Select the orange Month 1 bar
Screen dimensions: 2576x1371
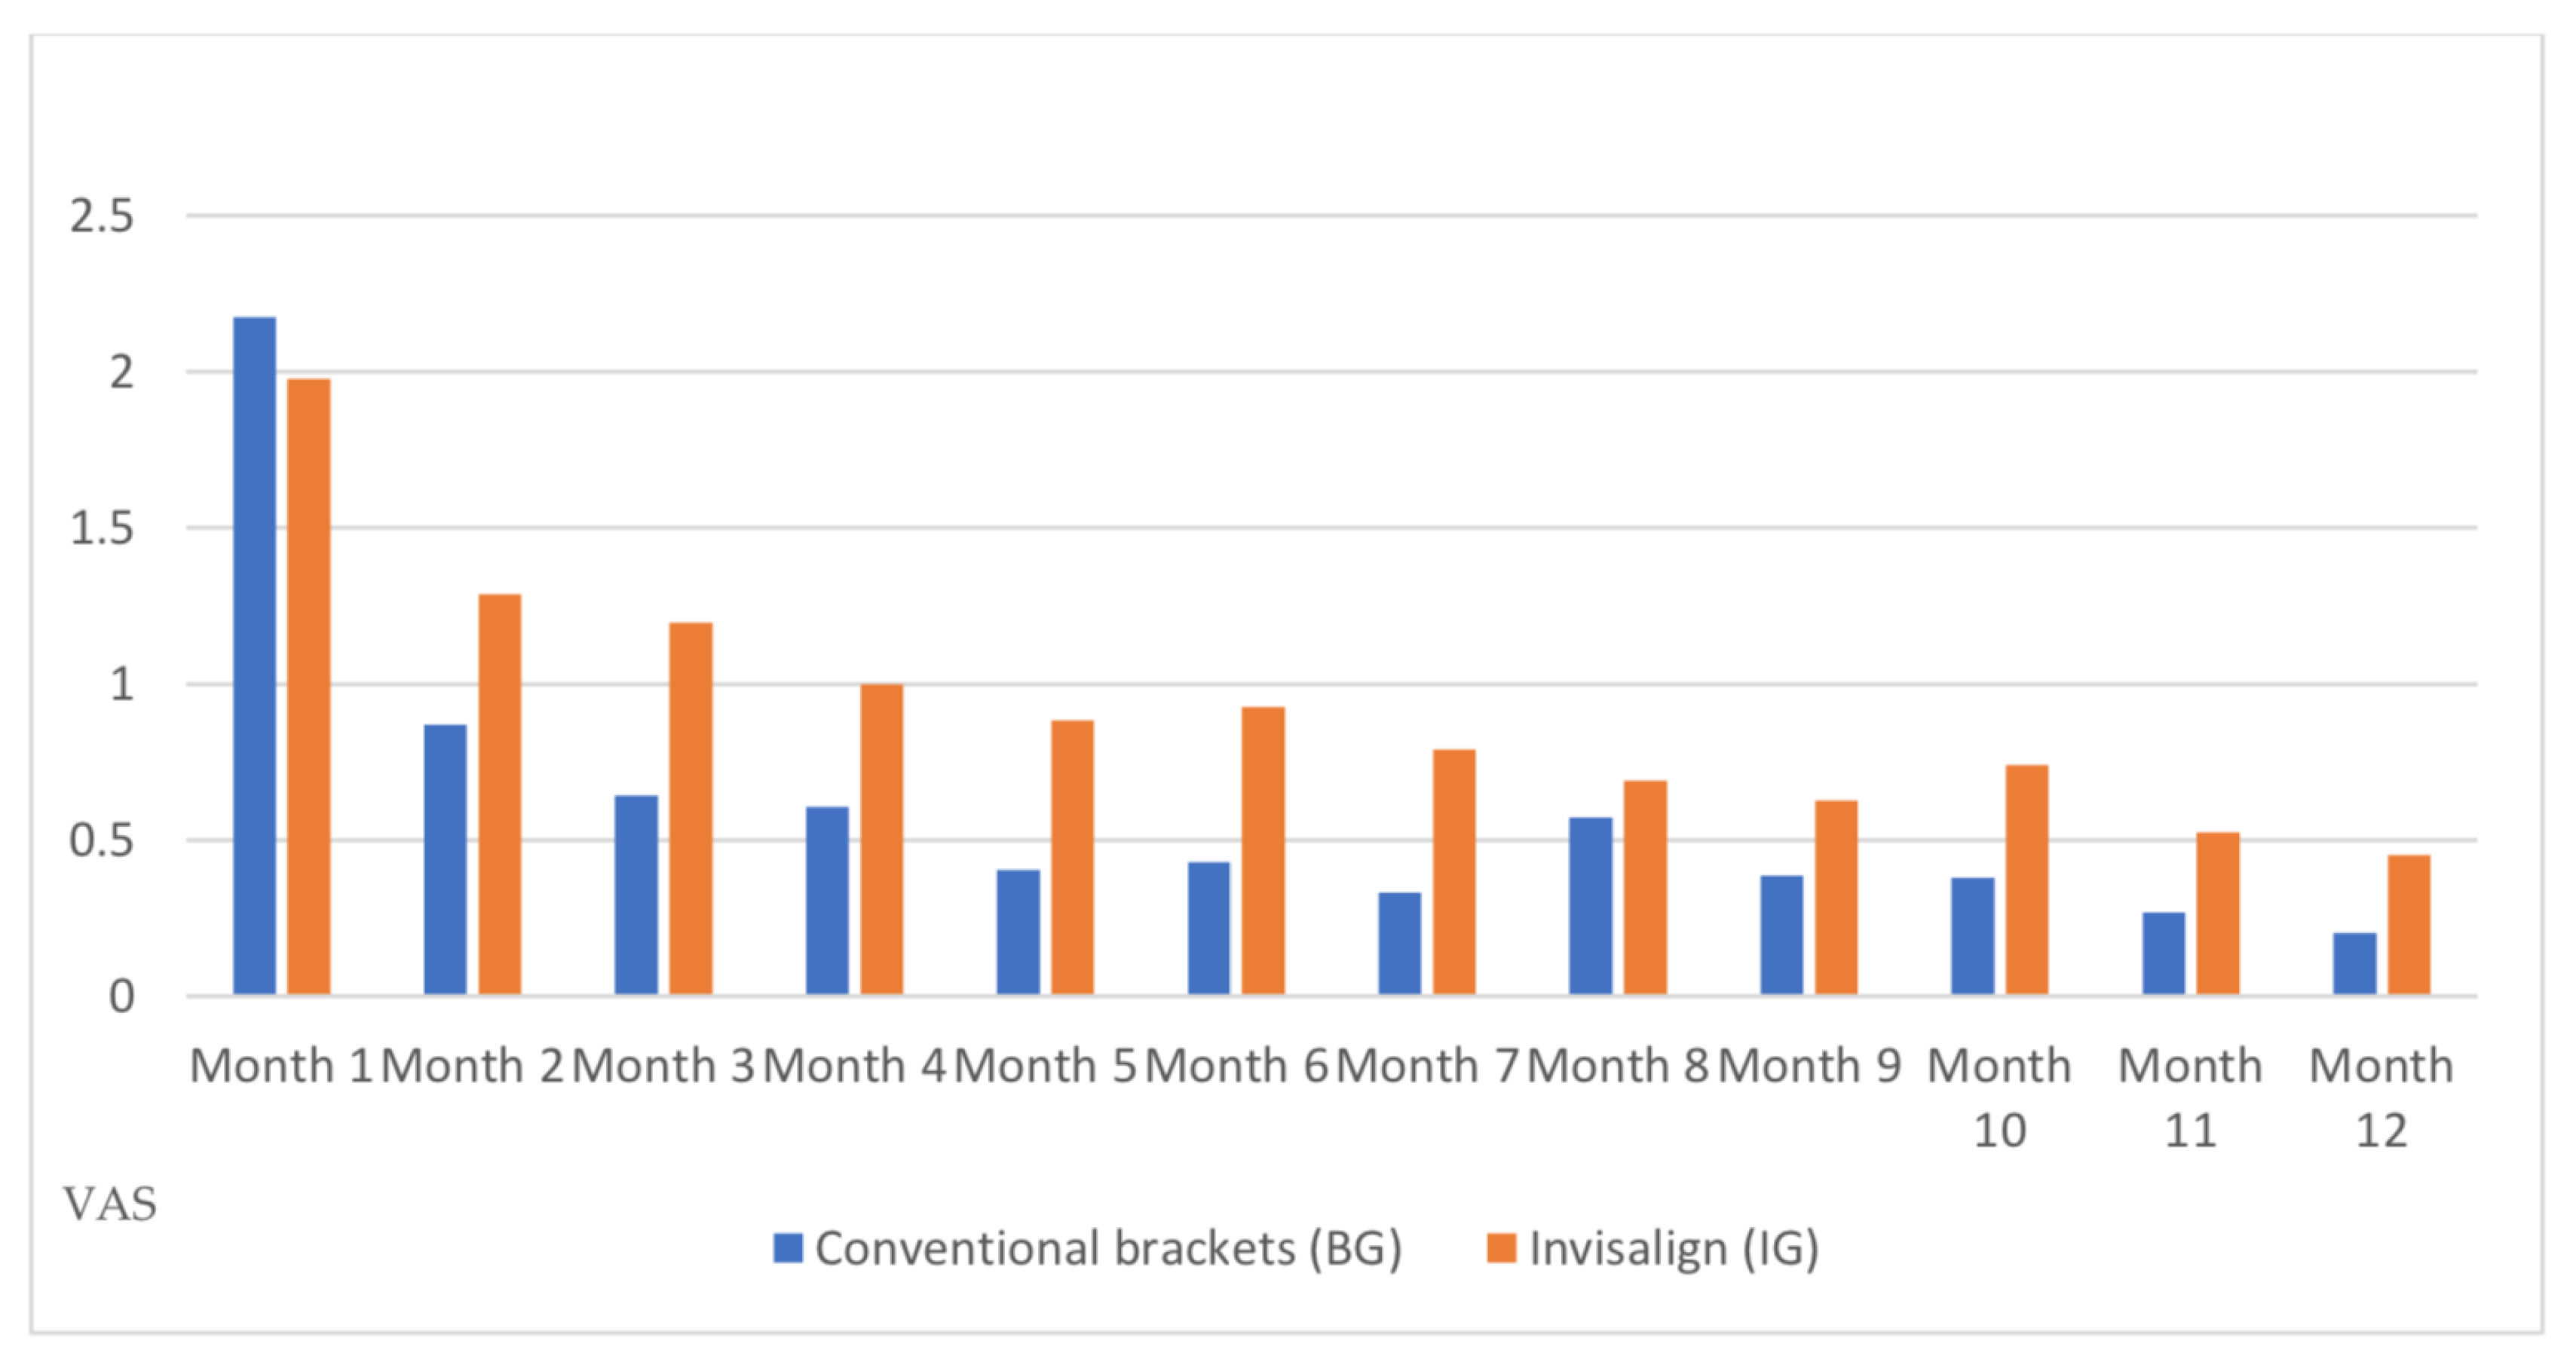pyautogui.click(x=309, y=686)
